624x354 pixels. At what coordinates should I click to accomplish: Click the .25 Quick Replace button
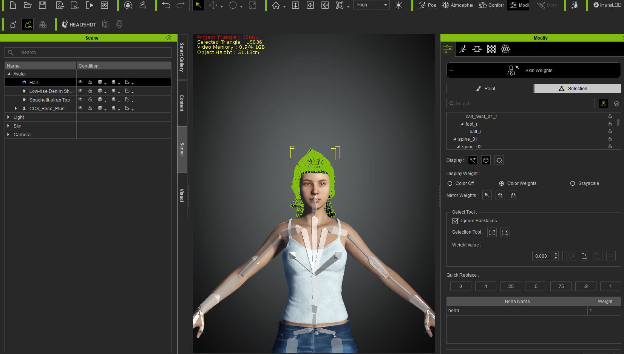coord(510,286)
